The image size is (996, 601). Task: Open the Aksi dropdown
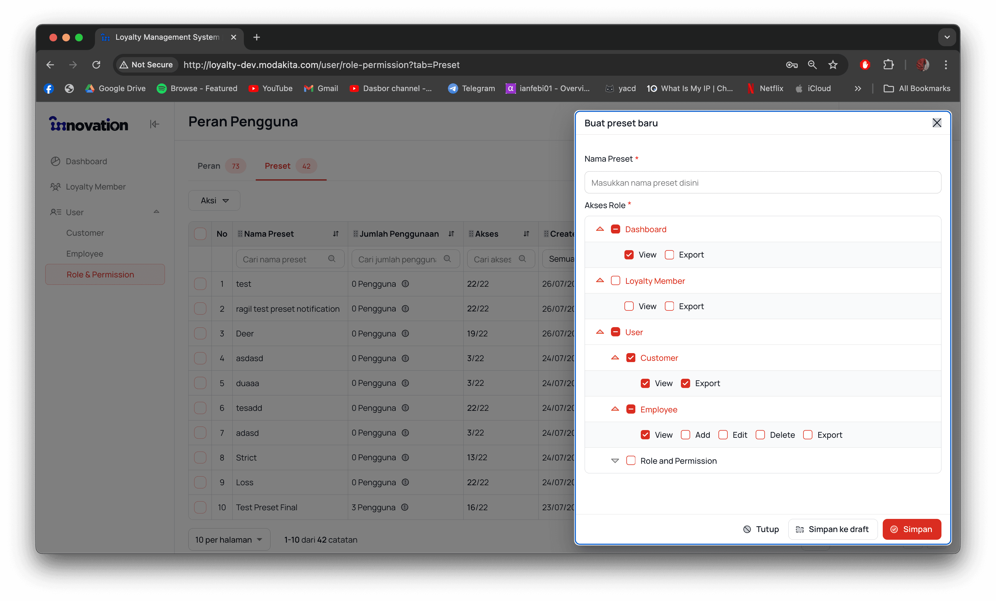click(x=214, y=200)
